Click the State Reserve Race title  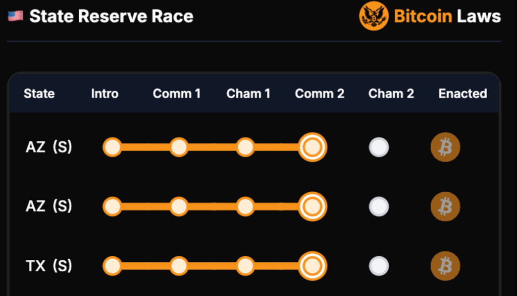click(x=112, y=16)
